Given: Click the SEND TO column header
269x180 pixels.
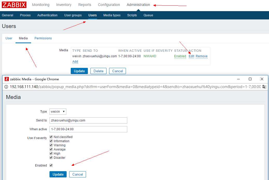Looking at the screenshot, I should (x=90, y=51).
